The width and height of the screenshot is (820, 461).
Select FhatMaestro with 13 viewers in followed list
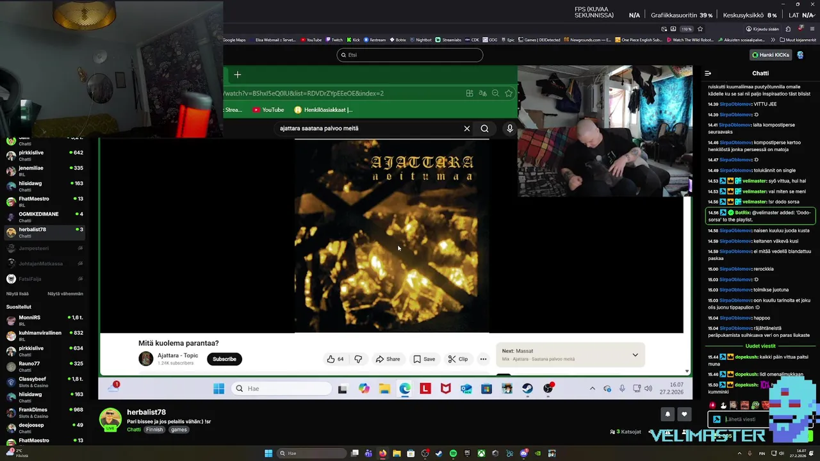[45, 202]
